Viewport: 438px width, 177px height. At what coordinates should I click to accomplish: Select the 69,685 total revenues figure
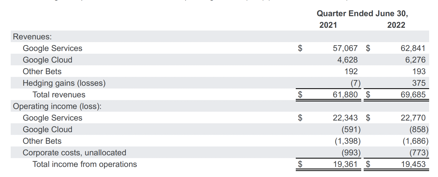click(x=413, y=95)
